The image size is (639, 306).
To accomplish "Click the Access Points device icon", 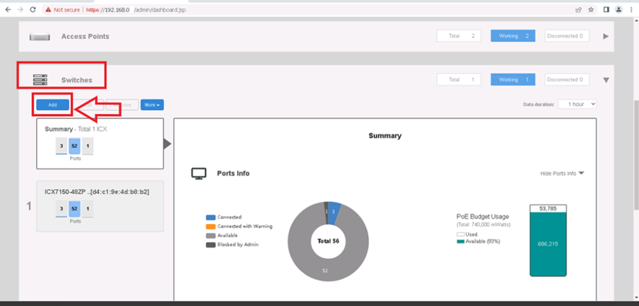I will pyautogui.click(x=40, y=37).
